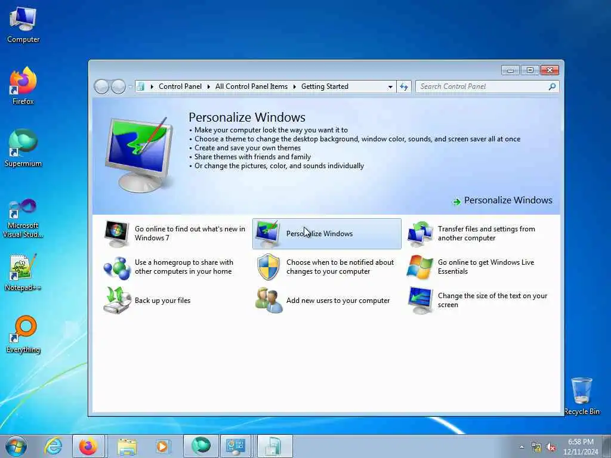The width and height of the screenshot is (611, 458).
Task: Refresh the Control Panel address bar
Action: click(x=404, y=86)
